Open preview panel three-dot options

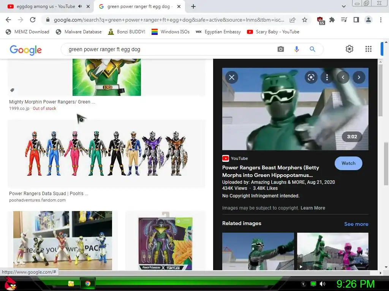coord(327,77)
